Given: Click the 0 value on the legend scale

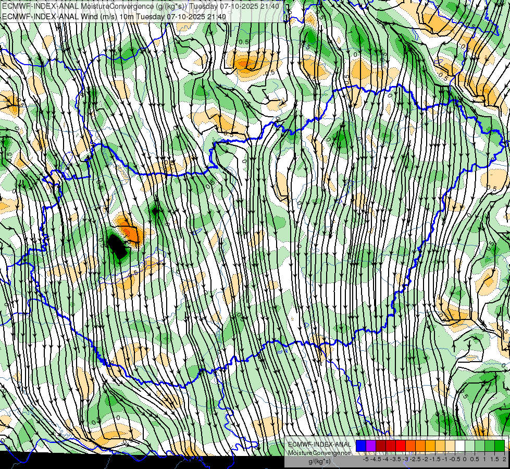Looking at the screenshot, I should tap(465, 459).
